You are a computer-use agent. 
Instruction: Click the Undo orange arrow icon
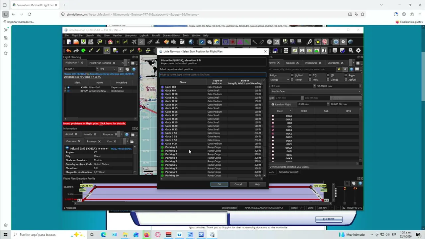pos(69,50)
